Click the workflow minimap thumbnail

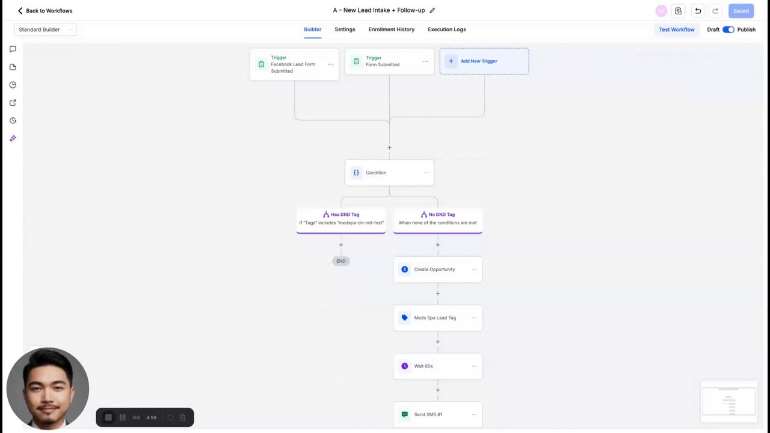pos(728,401)
